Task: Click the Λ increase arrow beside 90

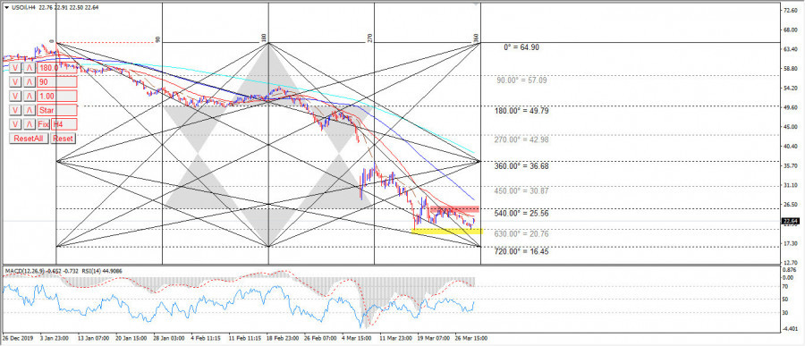Action: pyautogui.click(x=30, y=81)
